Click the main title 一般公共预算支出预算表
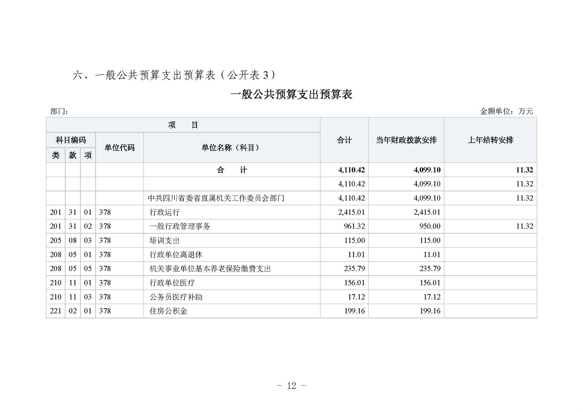This screenshot has height=412, width=583. (291, 94)
